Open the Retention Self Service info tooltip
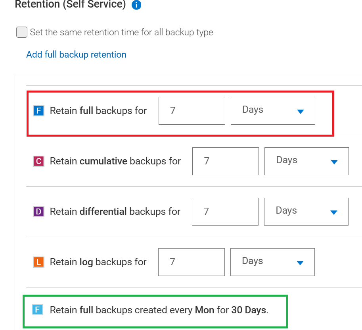 pos(136,5)
